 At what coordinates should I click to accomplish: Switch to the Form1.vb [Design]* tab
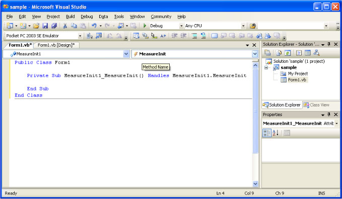(x=56, y=45)
